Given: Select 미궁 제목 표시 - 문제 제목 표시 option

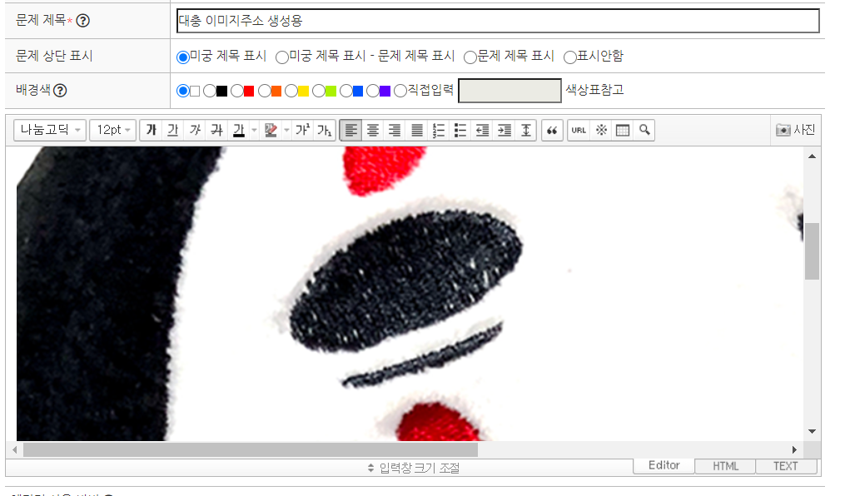Looking at the screenshot, I should [x=282, y=57].
